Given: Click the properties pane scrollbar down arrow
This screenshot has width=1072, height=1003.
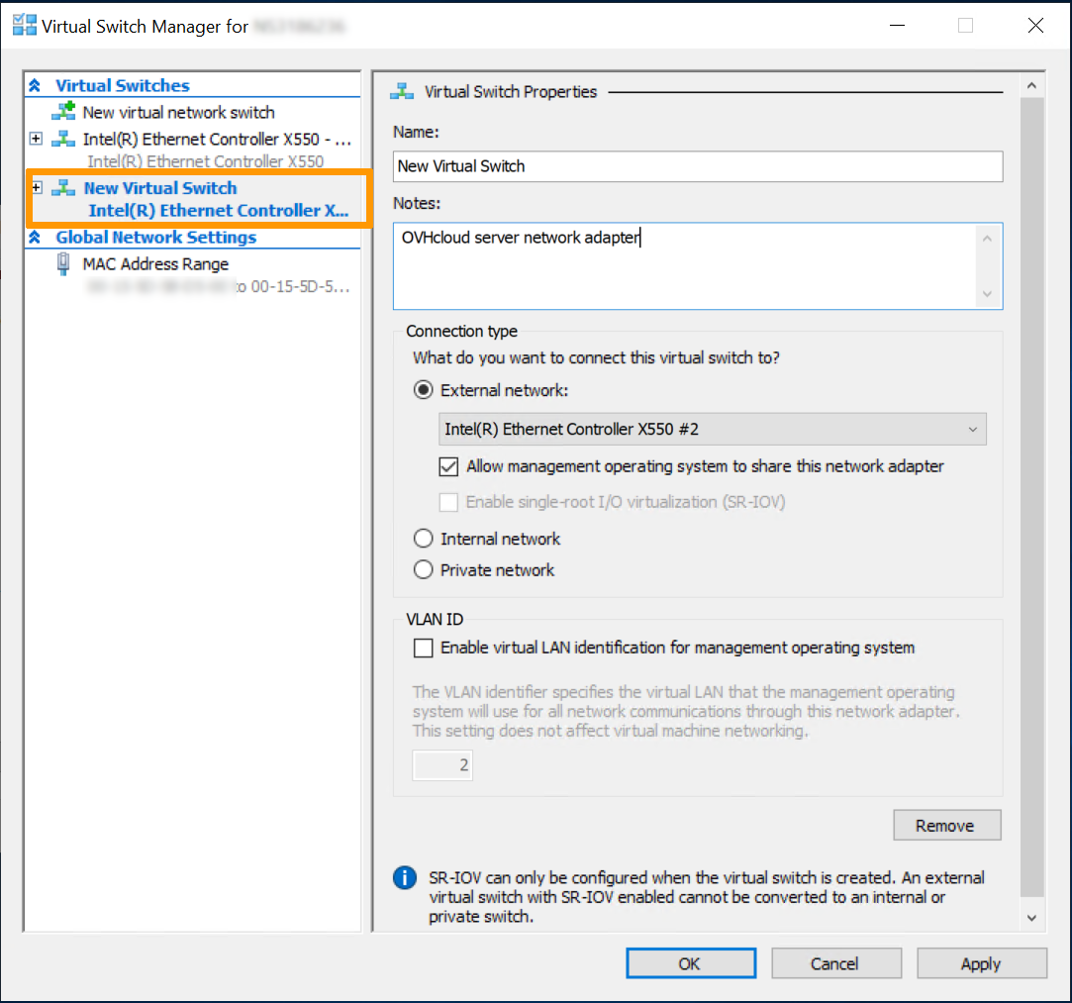Looking at the screenshot, I should (1031, 918).
